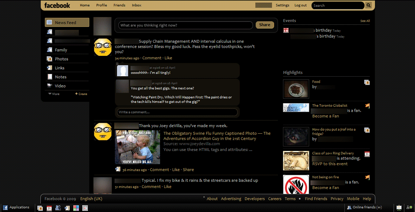415x212 pixels.
Task: Open Links icon in bottom bar
Action: (67, 208)
